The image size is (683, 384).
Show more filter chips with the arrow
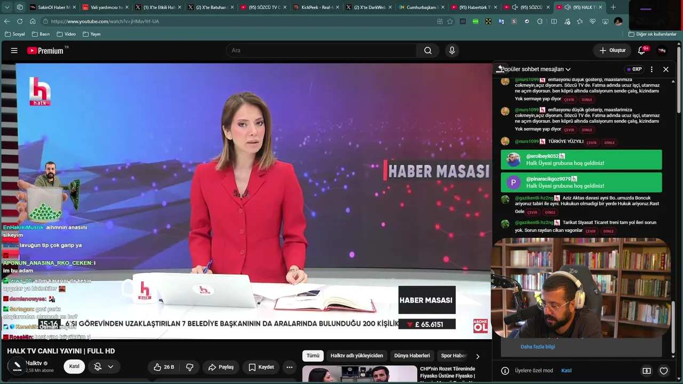pyautogui.click(x=478, y=356)
